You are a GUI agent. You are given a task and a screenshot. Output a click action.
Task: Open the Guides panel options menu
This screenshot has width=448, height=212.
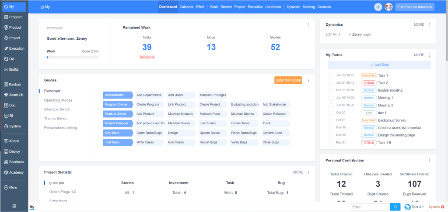tap(308, 80)
